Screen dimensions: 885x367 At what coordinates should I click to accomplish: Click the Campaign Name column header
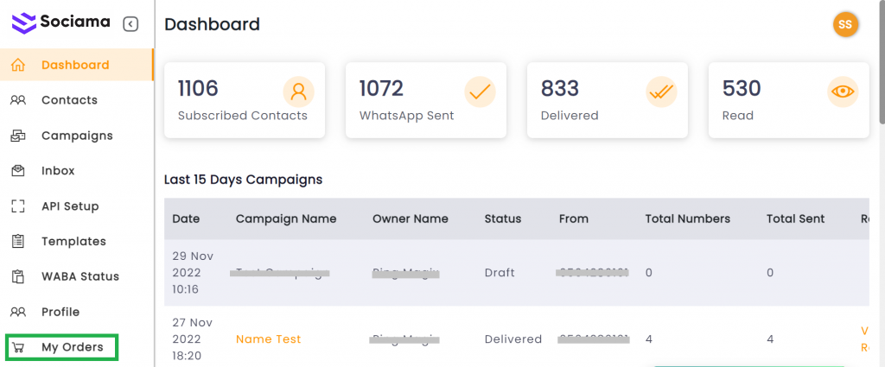point(286,219)
